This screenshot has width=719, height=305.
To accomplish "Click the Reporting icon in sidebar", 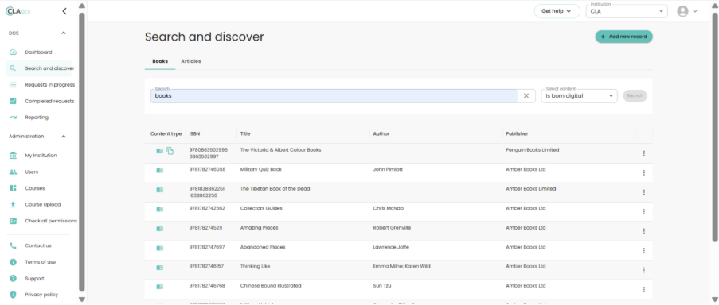I will point(14,118).
